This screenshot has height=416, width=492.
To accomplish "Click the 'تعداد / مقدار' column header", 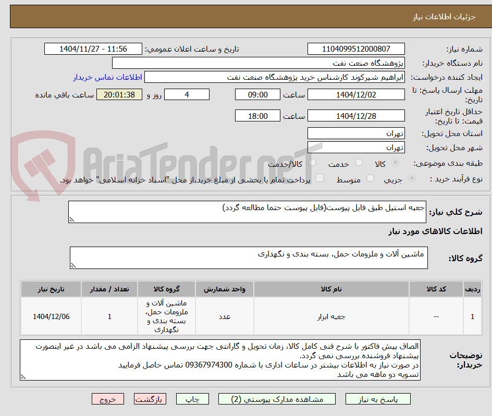I will point(109,289).
